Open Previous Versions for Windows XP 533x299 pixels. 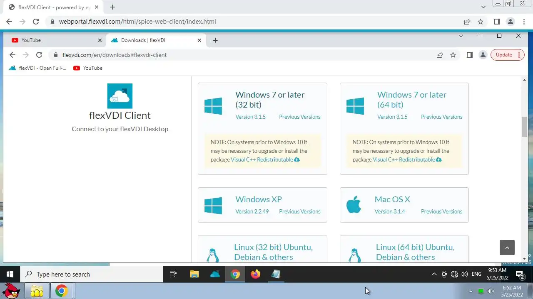(x=300, y=212)
